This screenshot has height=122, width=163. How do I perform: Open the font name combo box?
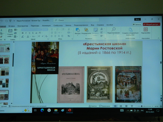click(x=31, y=30)
